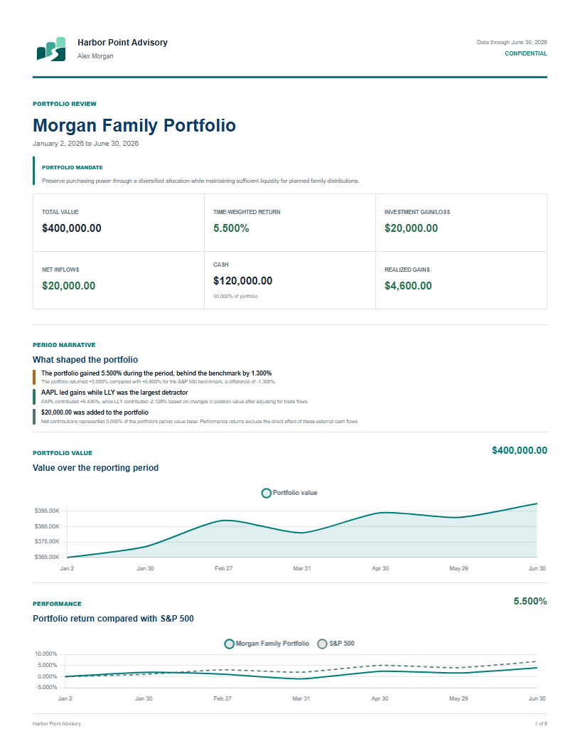Click the CONFIDENTIAL label
This screenshot has height=751, width=580.
point(525,53)
